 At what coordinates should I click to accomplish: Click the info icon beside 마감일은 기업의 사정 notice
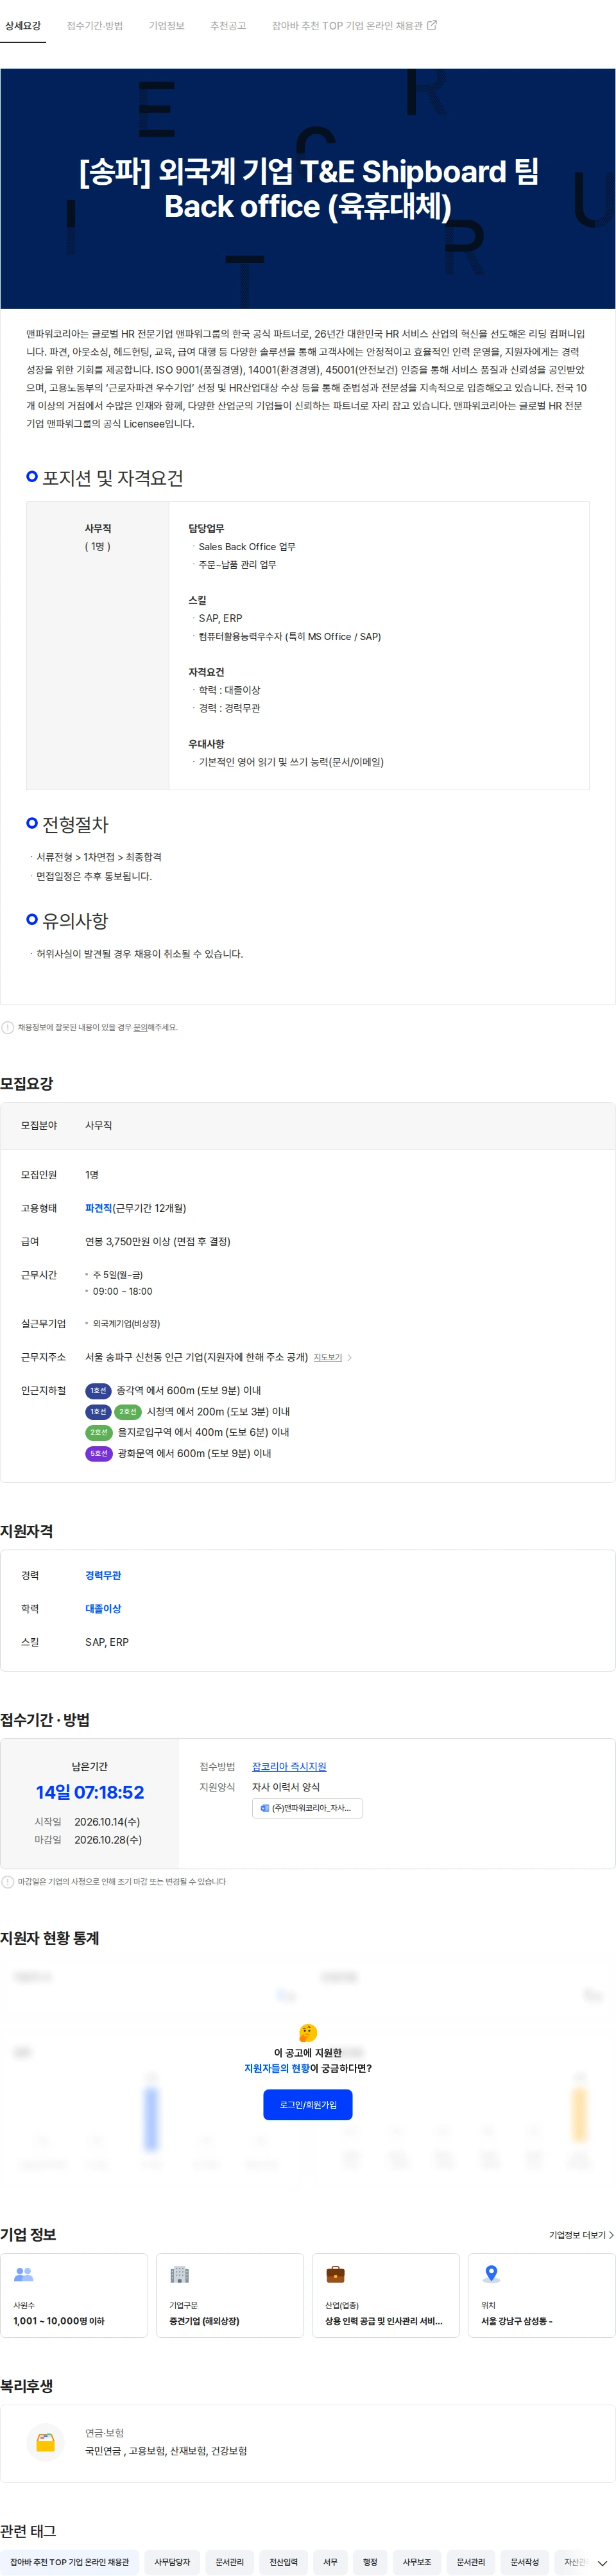8,1881
